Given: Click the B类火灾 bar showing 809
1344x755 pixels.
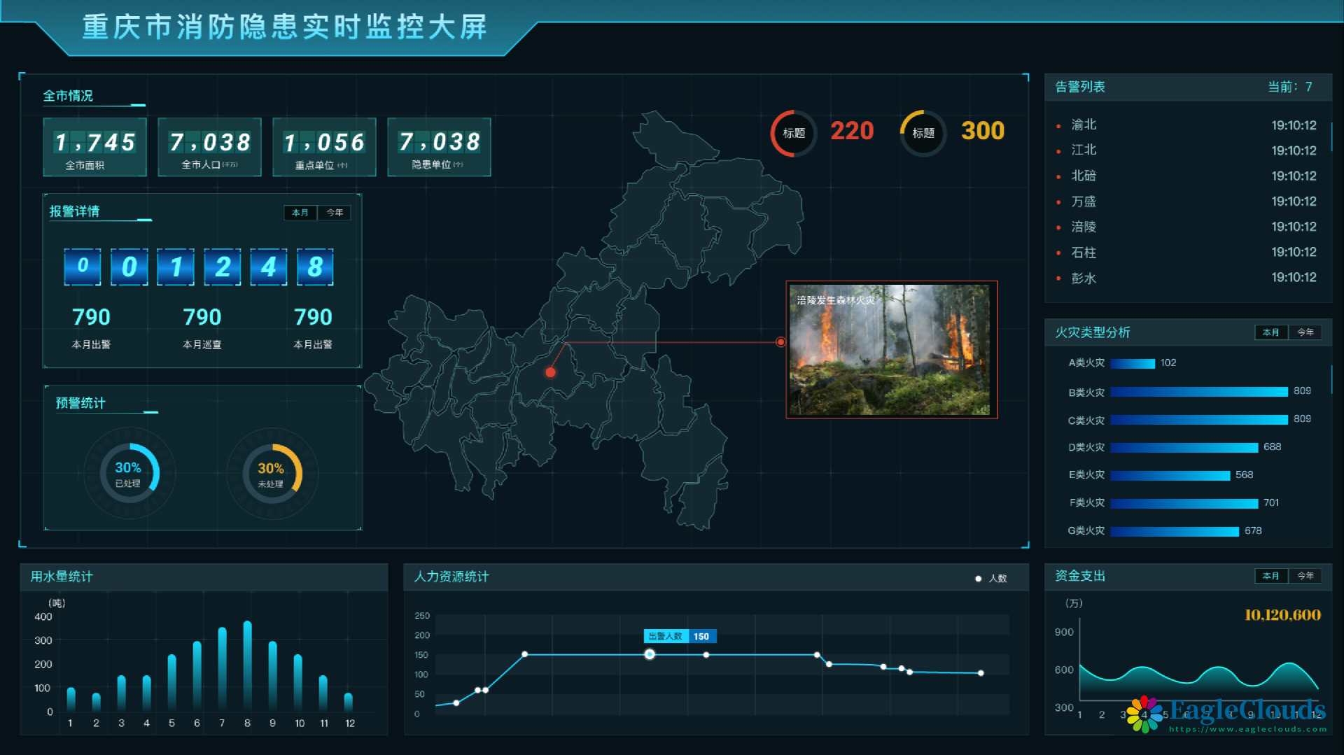Looking at the screenshot, I should click(1198, 392).
